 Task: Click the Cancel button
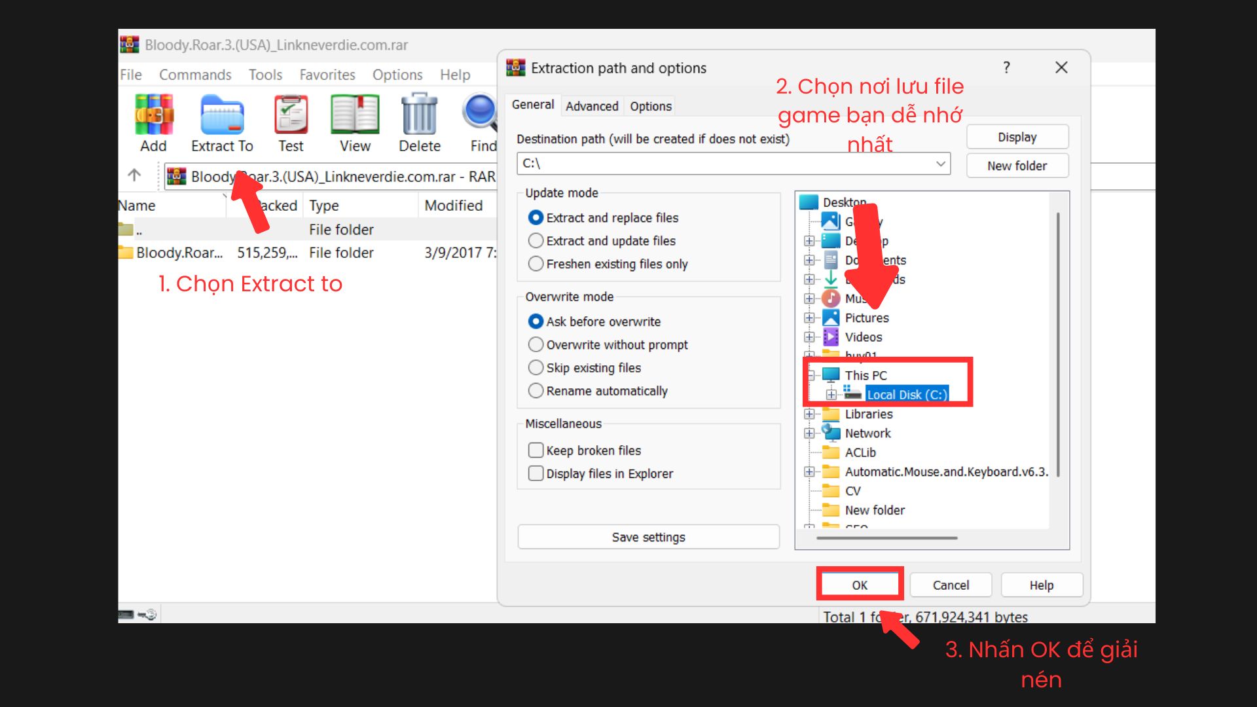(x=951, y=585)
